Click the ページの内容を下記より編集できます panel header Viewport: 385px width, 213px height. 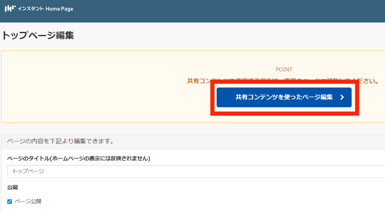click(60, 142)
